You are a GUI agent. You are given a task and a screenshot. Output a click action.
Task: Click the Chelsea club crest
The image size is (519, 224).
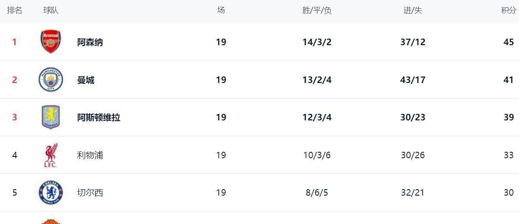pyautogui.click(x=51, y=193)
